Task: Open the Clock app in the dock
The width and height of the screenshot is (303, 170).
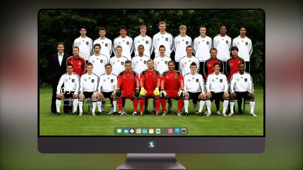Action: coord(132,131)
